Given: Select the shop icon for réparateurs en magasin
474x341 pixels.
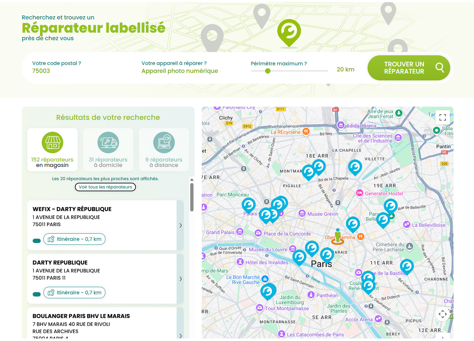Looking at the screenshot, I should click(53, 143).
